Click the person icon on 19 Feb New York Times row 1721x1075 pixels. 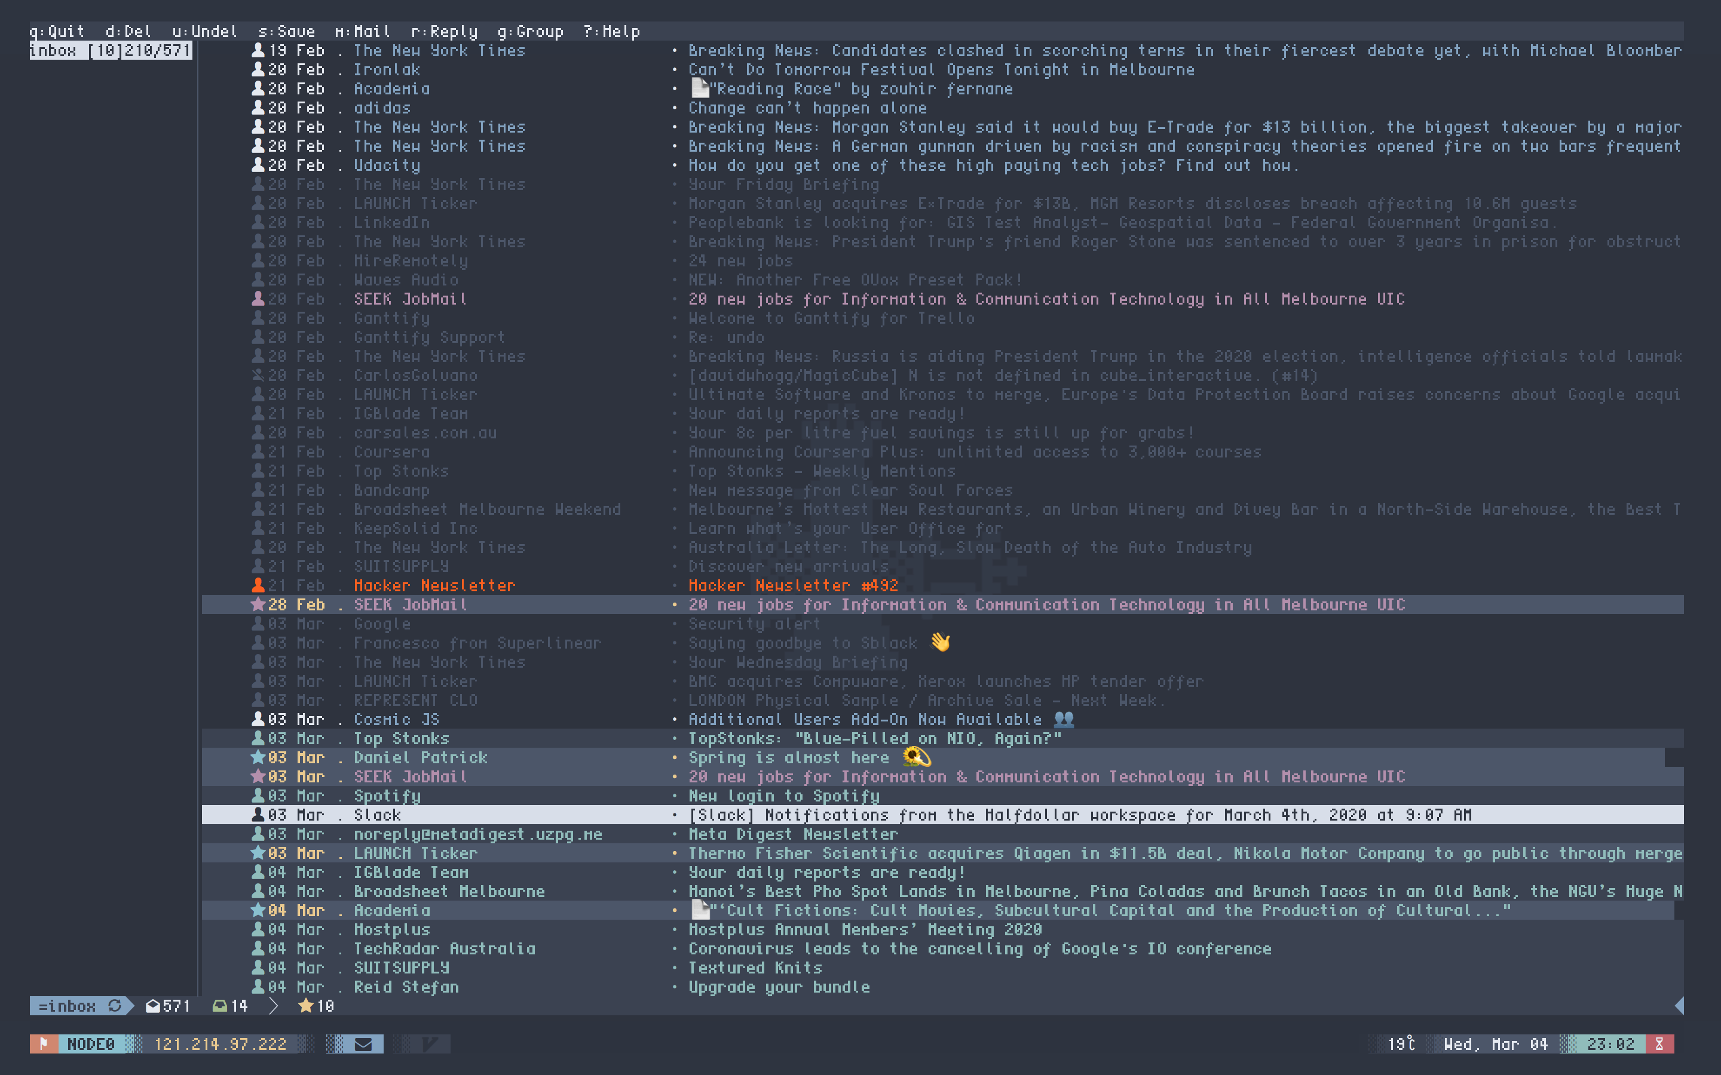(x=258, y=51)
